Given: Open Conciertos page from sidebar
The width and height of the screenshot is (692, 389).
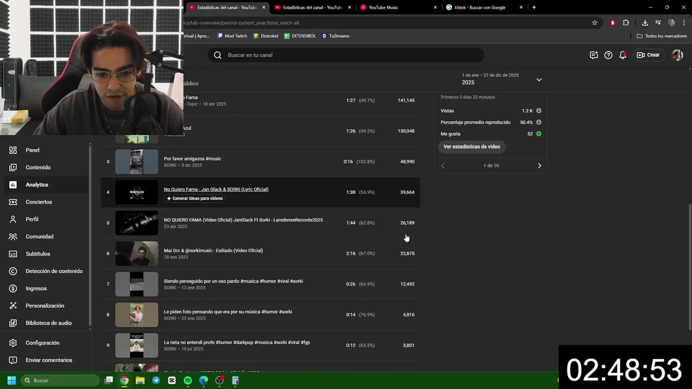Looking at the screenshot, I should pos(46,202).
